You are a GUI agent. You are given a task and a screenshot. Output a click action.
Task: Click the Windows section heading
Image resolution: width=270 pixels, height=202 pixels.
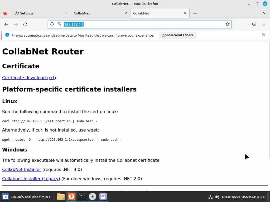click(x=15, y=150)
